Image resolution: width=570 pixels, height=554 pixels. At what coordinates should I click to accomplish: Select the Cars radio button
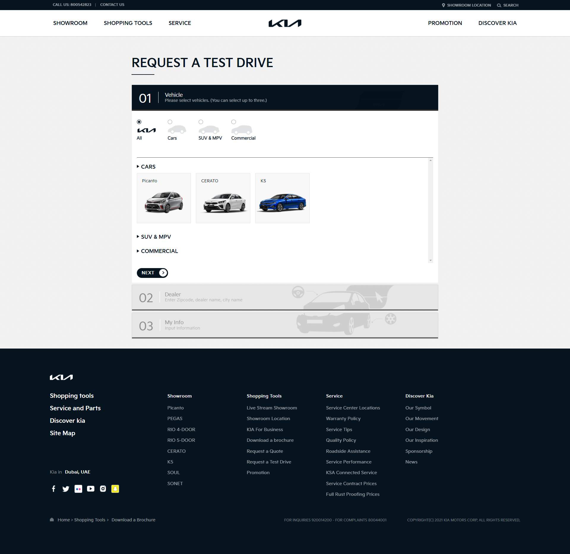[170, 122]
